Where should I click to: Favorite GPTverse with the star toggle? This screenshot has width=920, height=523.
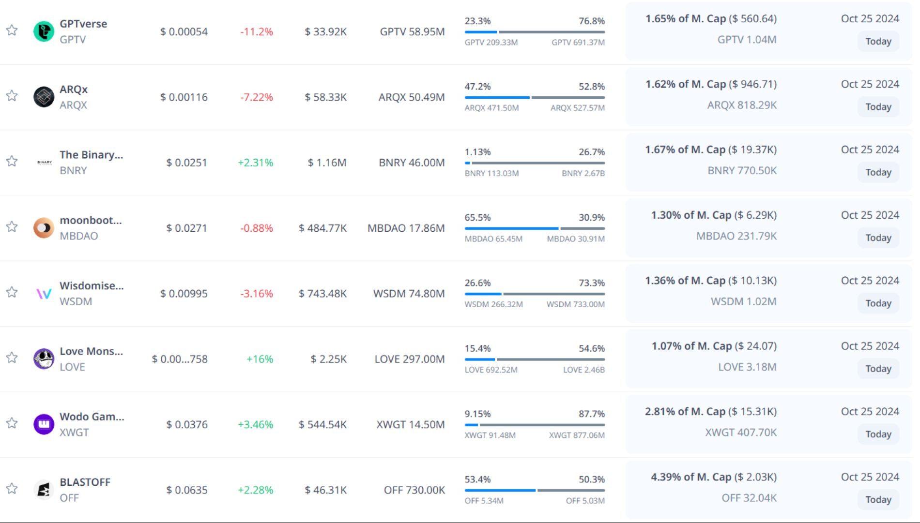12,30
